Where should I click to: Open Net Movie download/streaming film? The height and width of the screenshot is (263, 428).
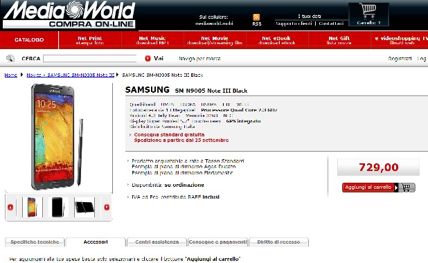[x=215, y=40]
